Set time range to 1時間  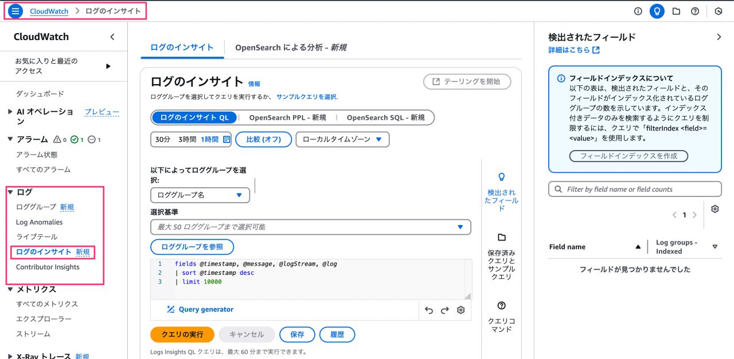click(x=210, y=140)
